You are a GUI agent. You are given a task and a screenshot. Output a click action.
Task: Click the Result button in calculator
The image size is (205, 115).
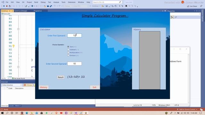coord(61,77)
